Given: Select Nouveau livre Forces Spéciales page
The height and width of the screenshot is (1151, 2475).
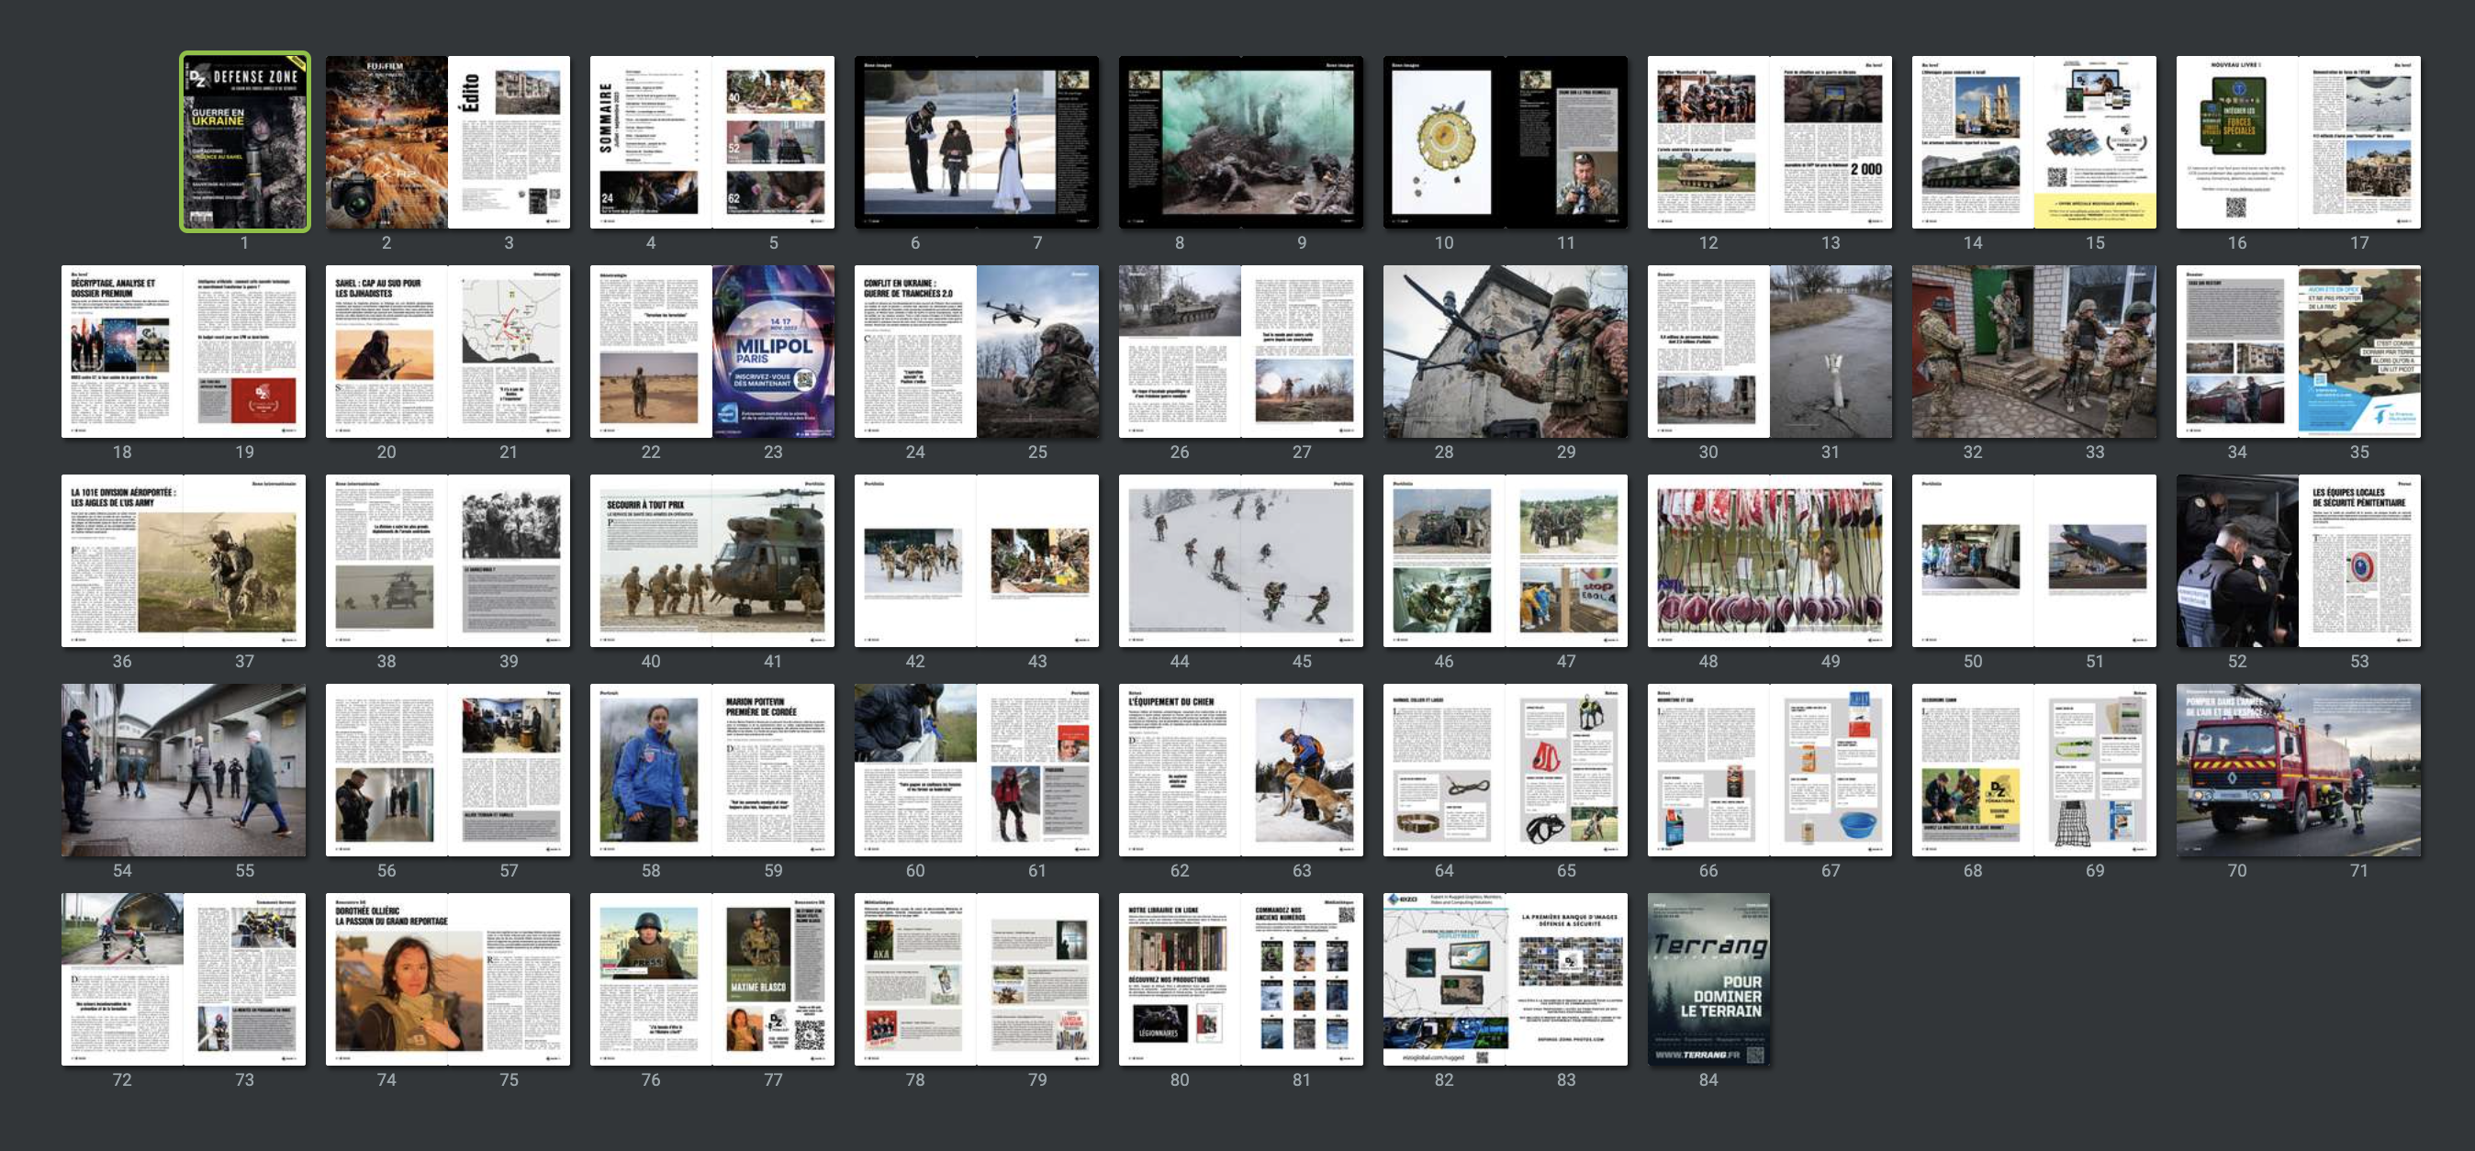Looking at the screenshot, I should 2236,141.
